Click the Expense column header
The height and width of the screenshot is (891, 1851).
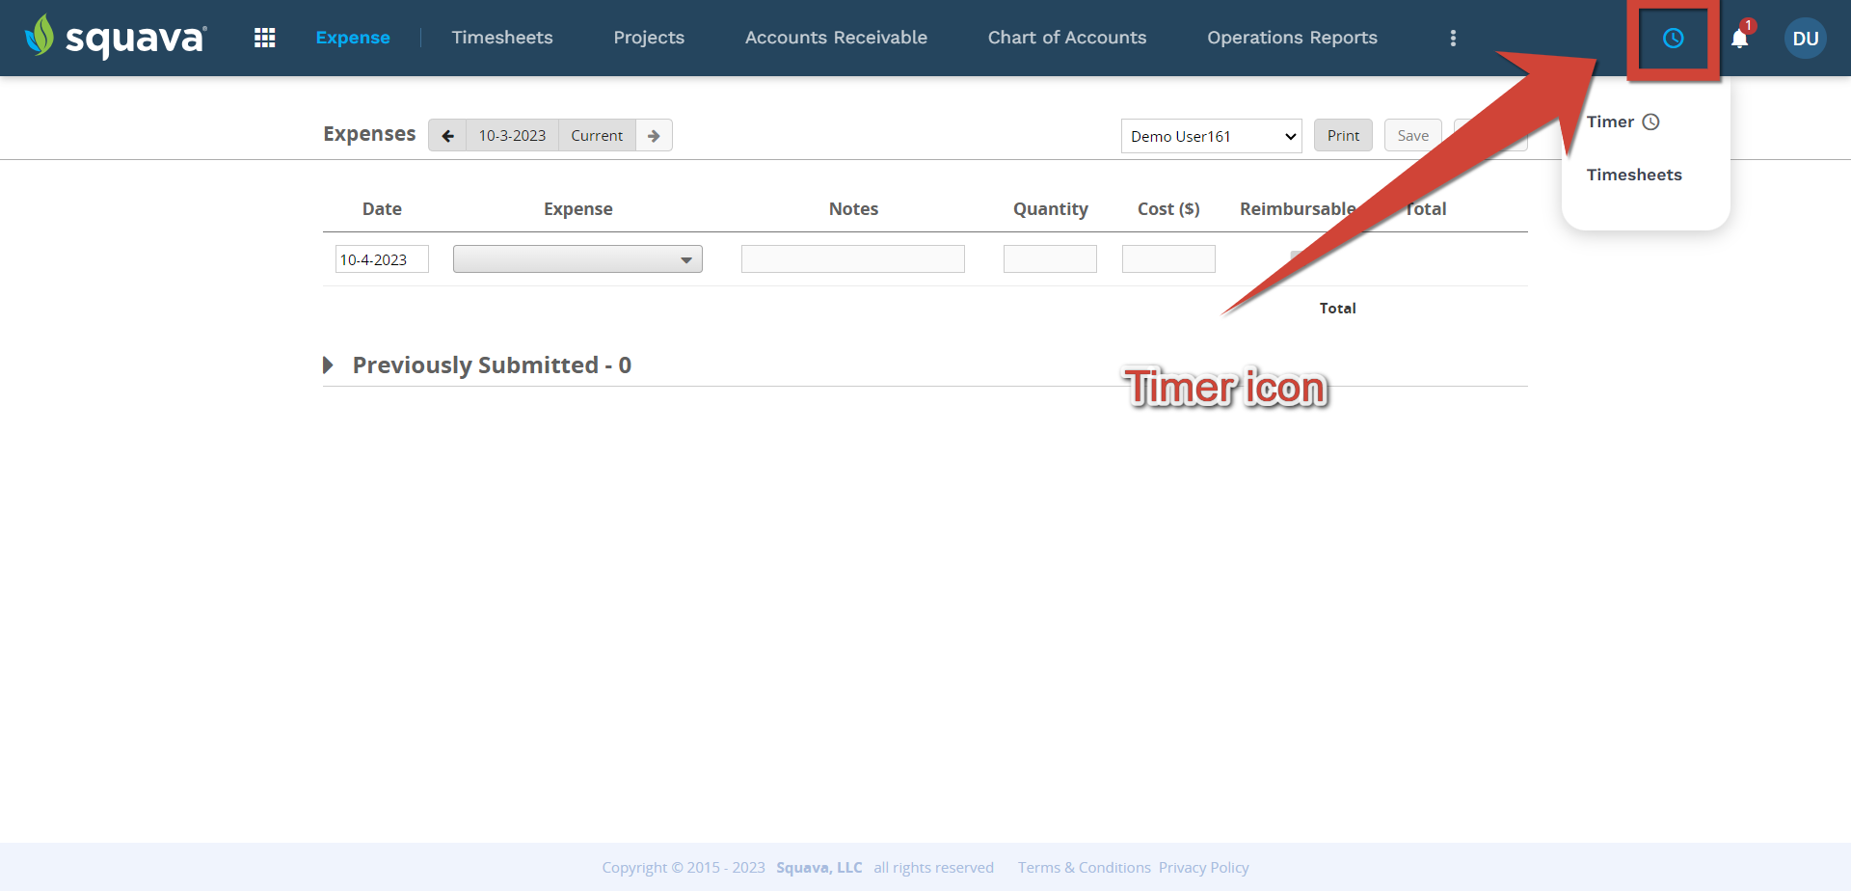click(577, 209)
